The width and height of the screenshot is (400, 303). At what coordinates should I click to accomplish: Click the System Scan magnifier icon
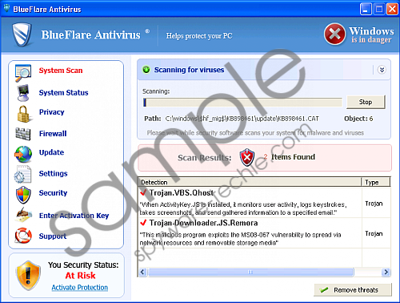(23, 72)
